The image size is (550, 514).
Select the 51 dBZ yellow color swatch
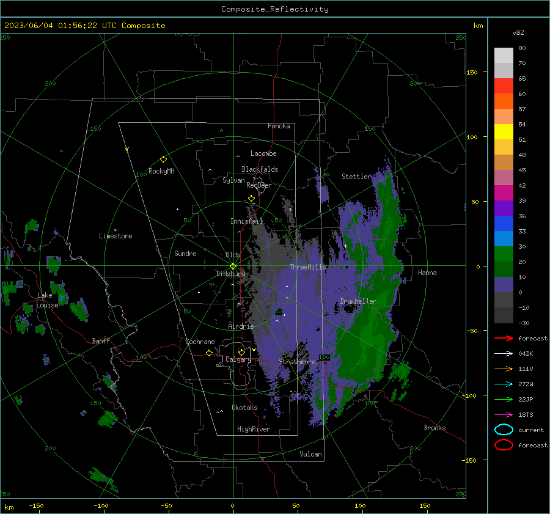504,131
